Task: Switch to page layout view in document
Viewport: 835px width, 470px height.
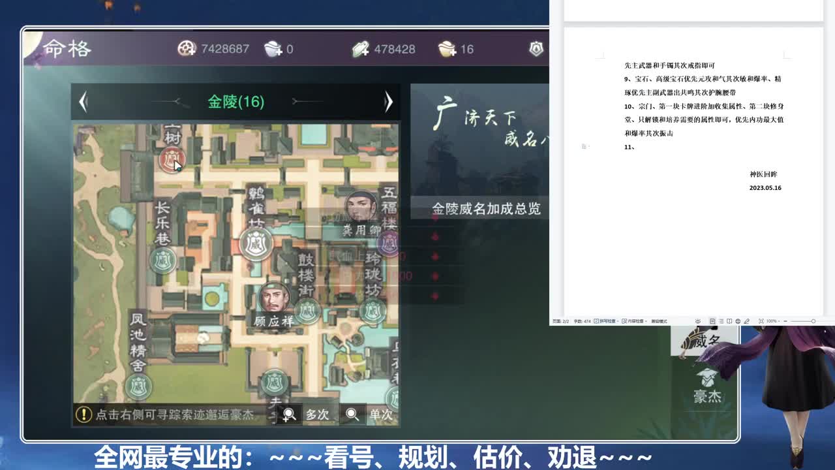Action: 712,321
